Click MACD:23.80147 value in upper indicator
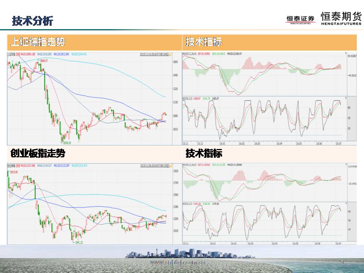This screenshot has width=364, height=273. tap(234, 53)
